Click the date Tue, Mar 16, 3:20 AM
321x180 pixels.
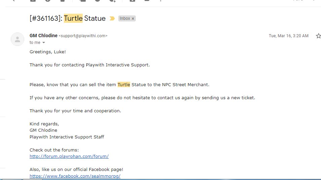click(x=288, y=36)
